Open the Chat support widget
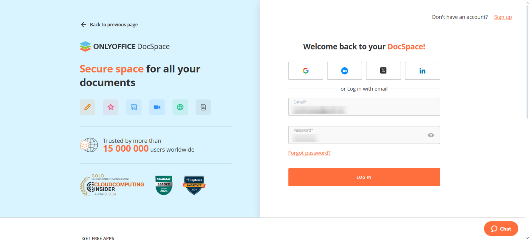530x240 pixels. pyautogui.click(x=501, y=228)
